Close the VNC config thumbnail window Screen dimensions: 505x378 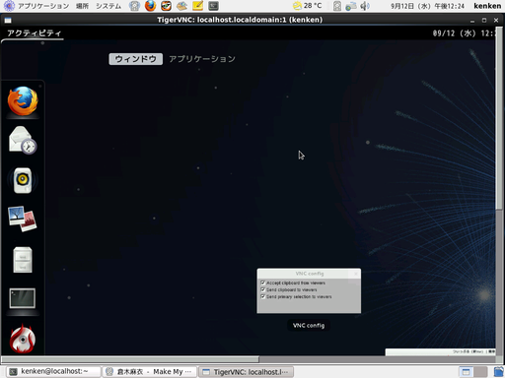point(356,274)
